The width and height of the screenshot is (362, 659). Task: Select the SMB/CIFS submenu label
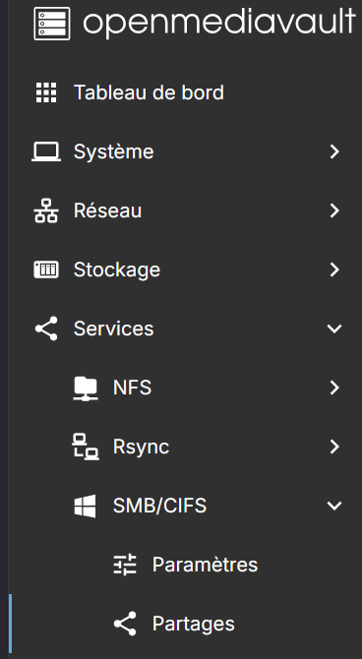click(159, 506)
